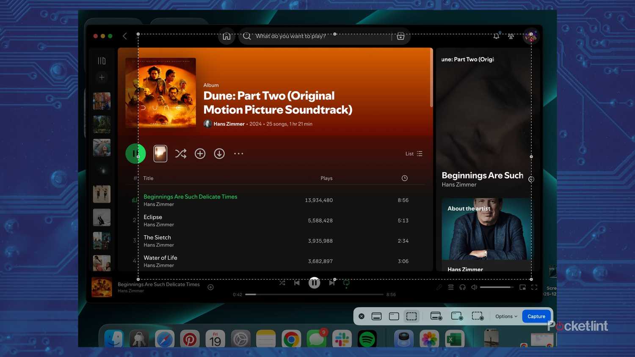Pause Beginnings Are Such Delicate Times

[x=314, y=283]
